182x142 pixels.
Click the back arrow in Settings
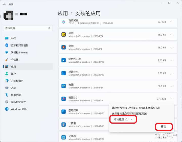(x=4, y=4)
